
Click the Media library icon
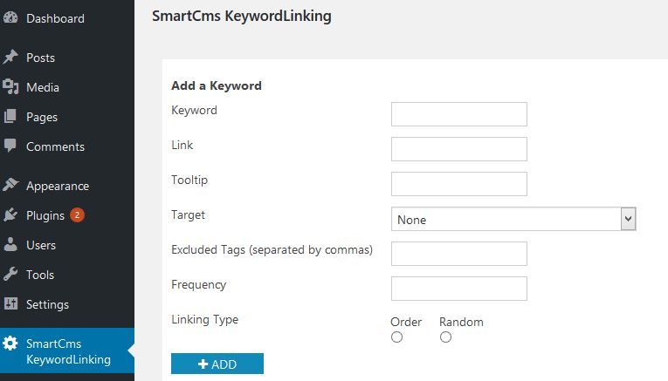point(10,87)
